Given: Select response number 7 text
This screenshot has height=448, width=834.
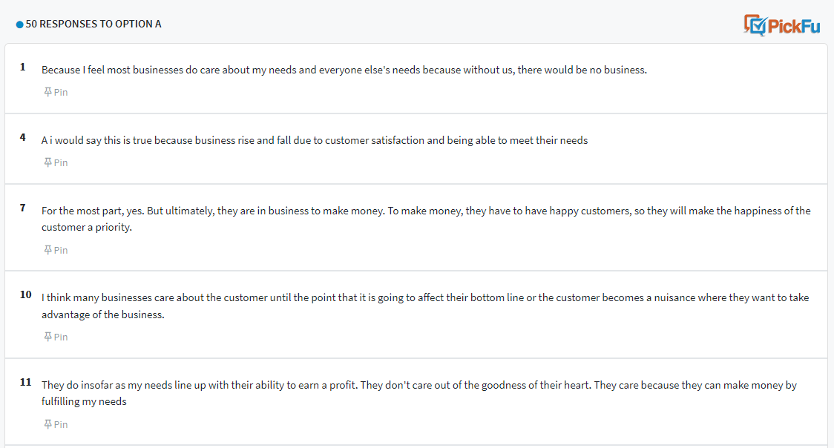Looking at the screenshot, I should (426, 219).
